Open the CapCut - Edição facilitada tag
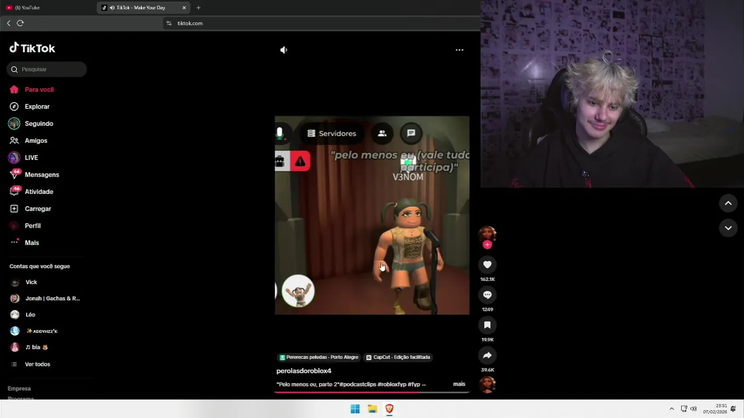The width and height of the screenshot is (744, 418). click(399, 357)
